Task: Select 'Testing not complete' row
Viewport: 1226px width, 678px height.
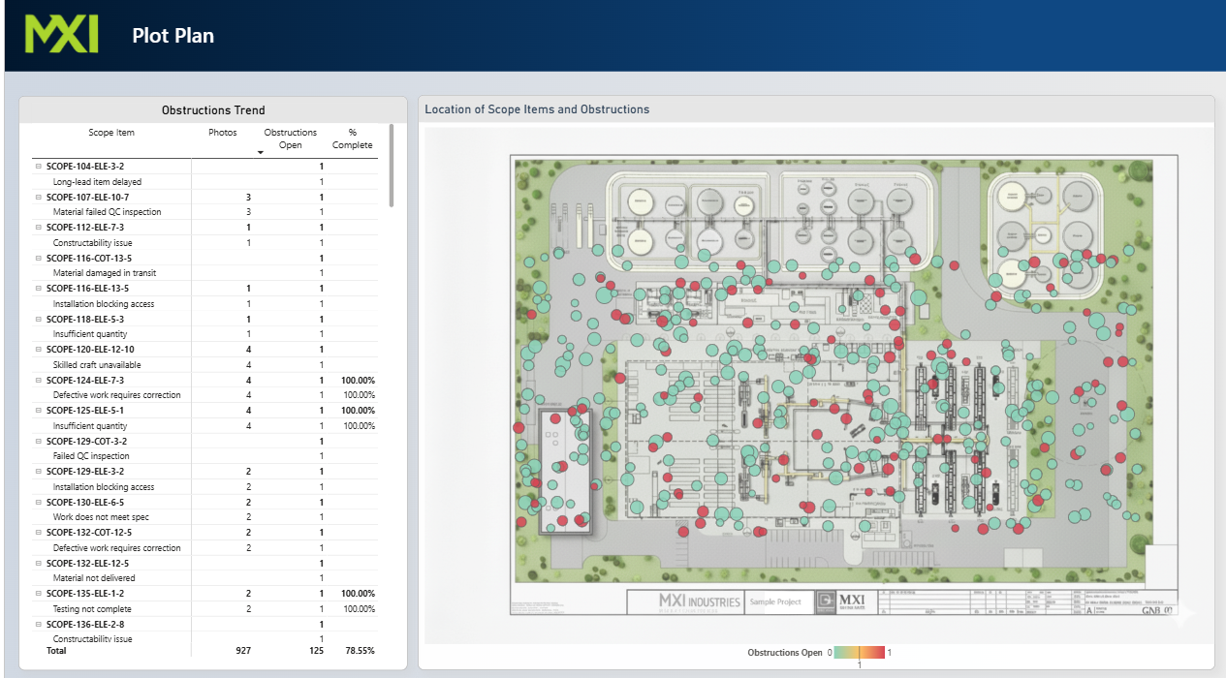Action: click(x=204, y=609)
